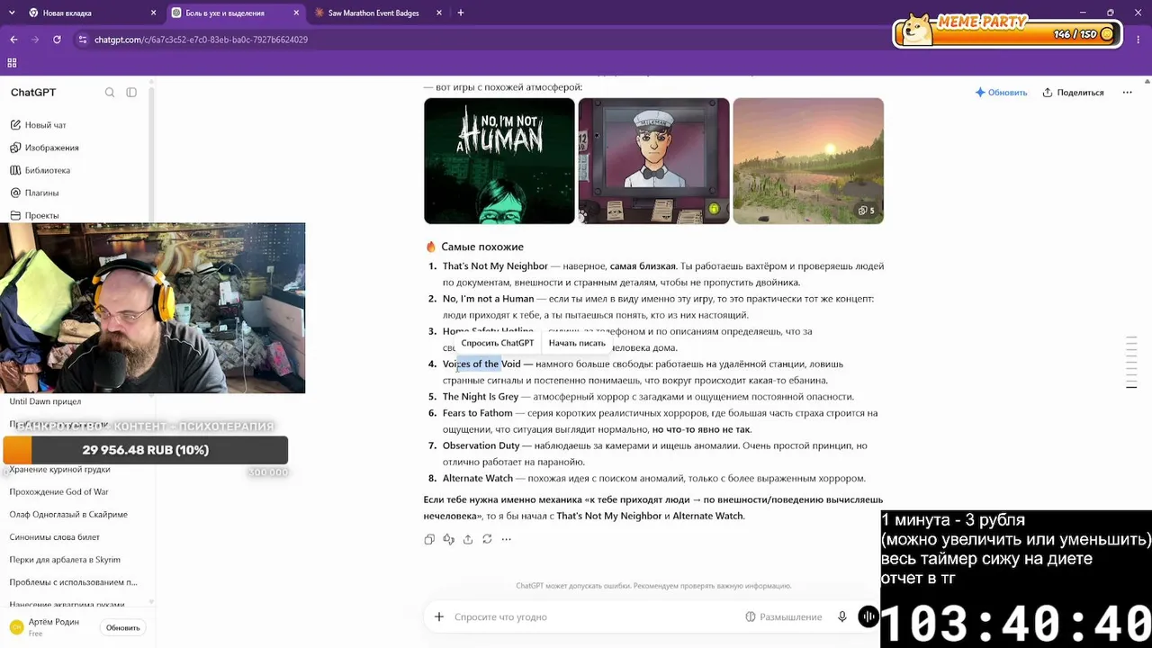Add an attachment with the plus icon
The width and height of the screenshot is (1152, 648).
pyautogui.click(x=439, y=616)
